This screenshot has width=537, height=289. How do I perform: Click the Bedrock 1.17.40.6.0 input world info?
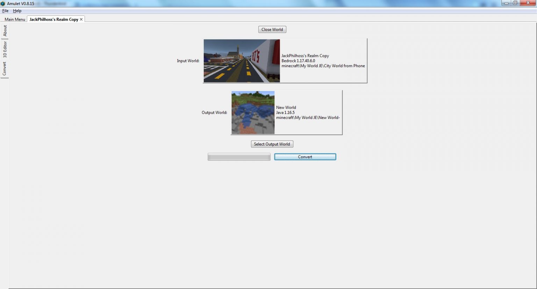(x=298, y=61)
